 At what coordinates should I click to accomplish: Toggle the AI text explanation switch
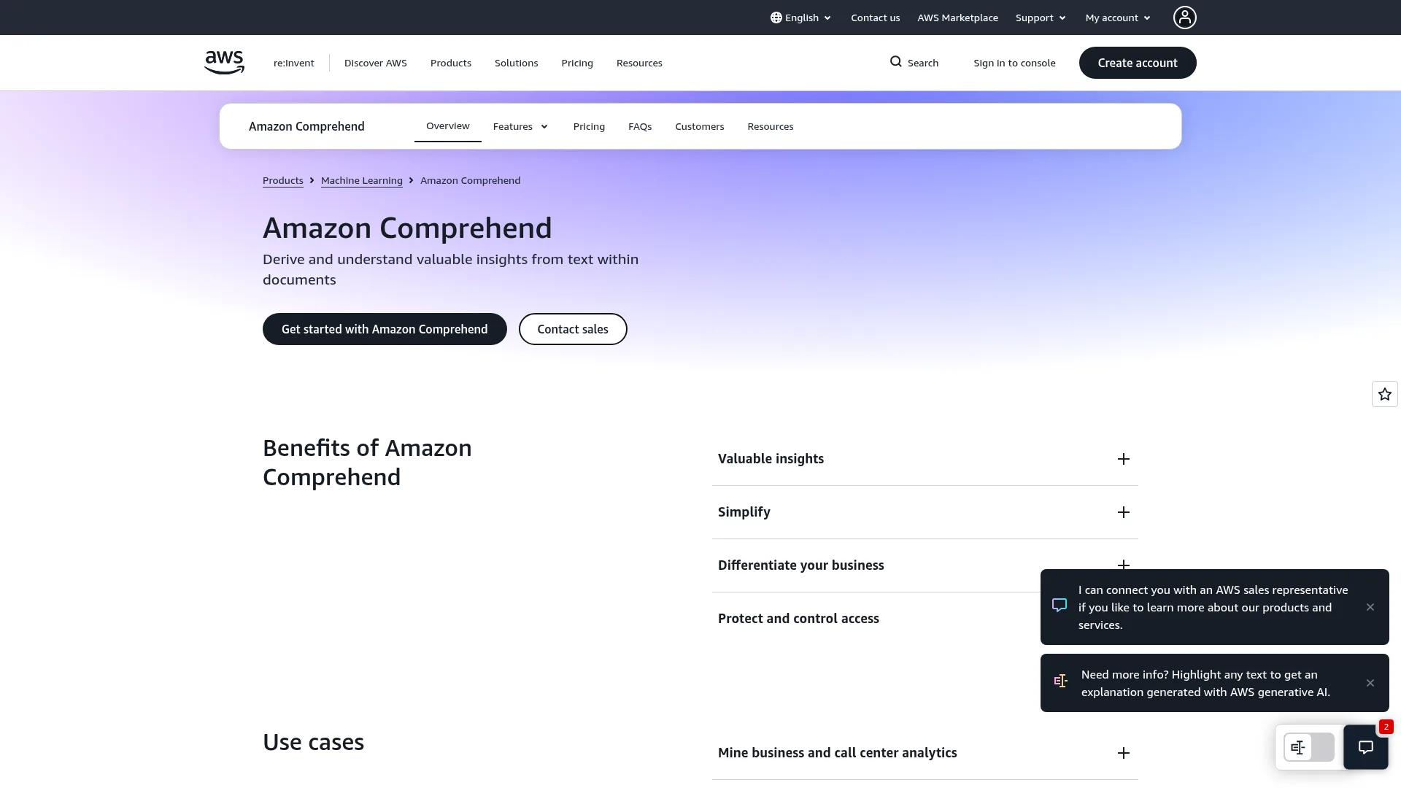[x=1308, y=747]
